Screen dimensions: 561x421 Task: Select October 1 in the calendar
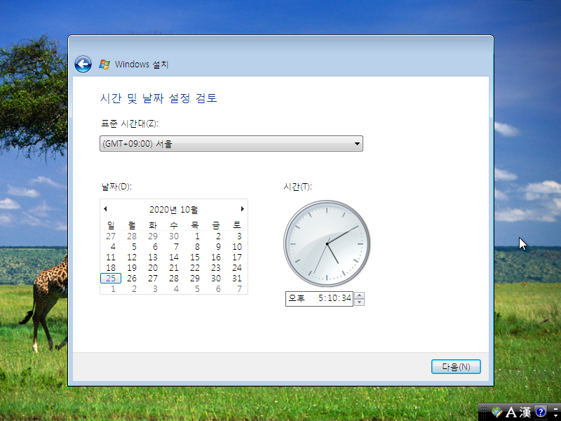197,236
